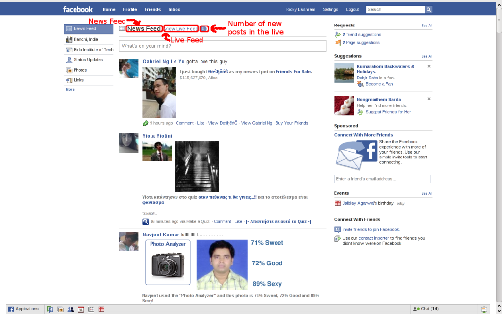Click the What's on your mind box
The width and height of the screenshot is (502, 314).
pyautogui.click(x=223, y=46)
